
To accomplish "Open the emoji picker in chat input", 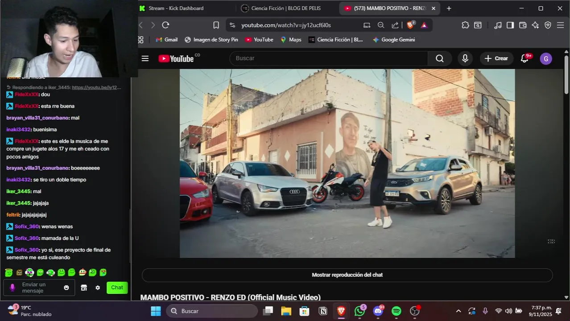I will point(66,288).
